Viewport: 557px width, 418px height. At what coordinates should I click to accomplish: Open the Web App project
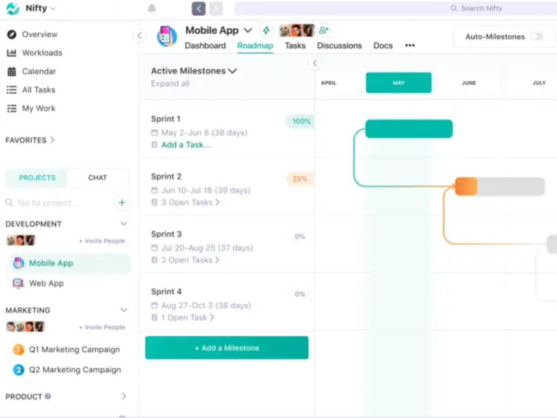(x=46, y=283)
